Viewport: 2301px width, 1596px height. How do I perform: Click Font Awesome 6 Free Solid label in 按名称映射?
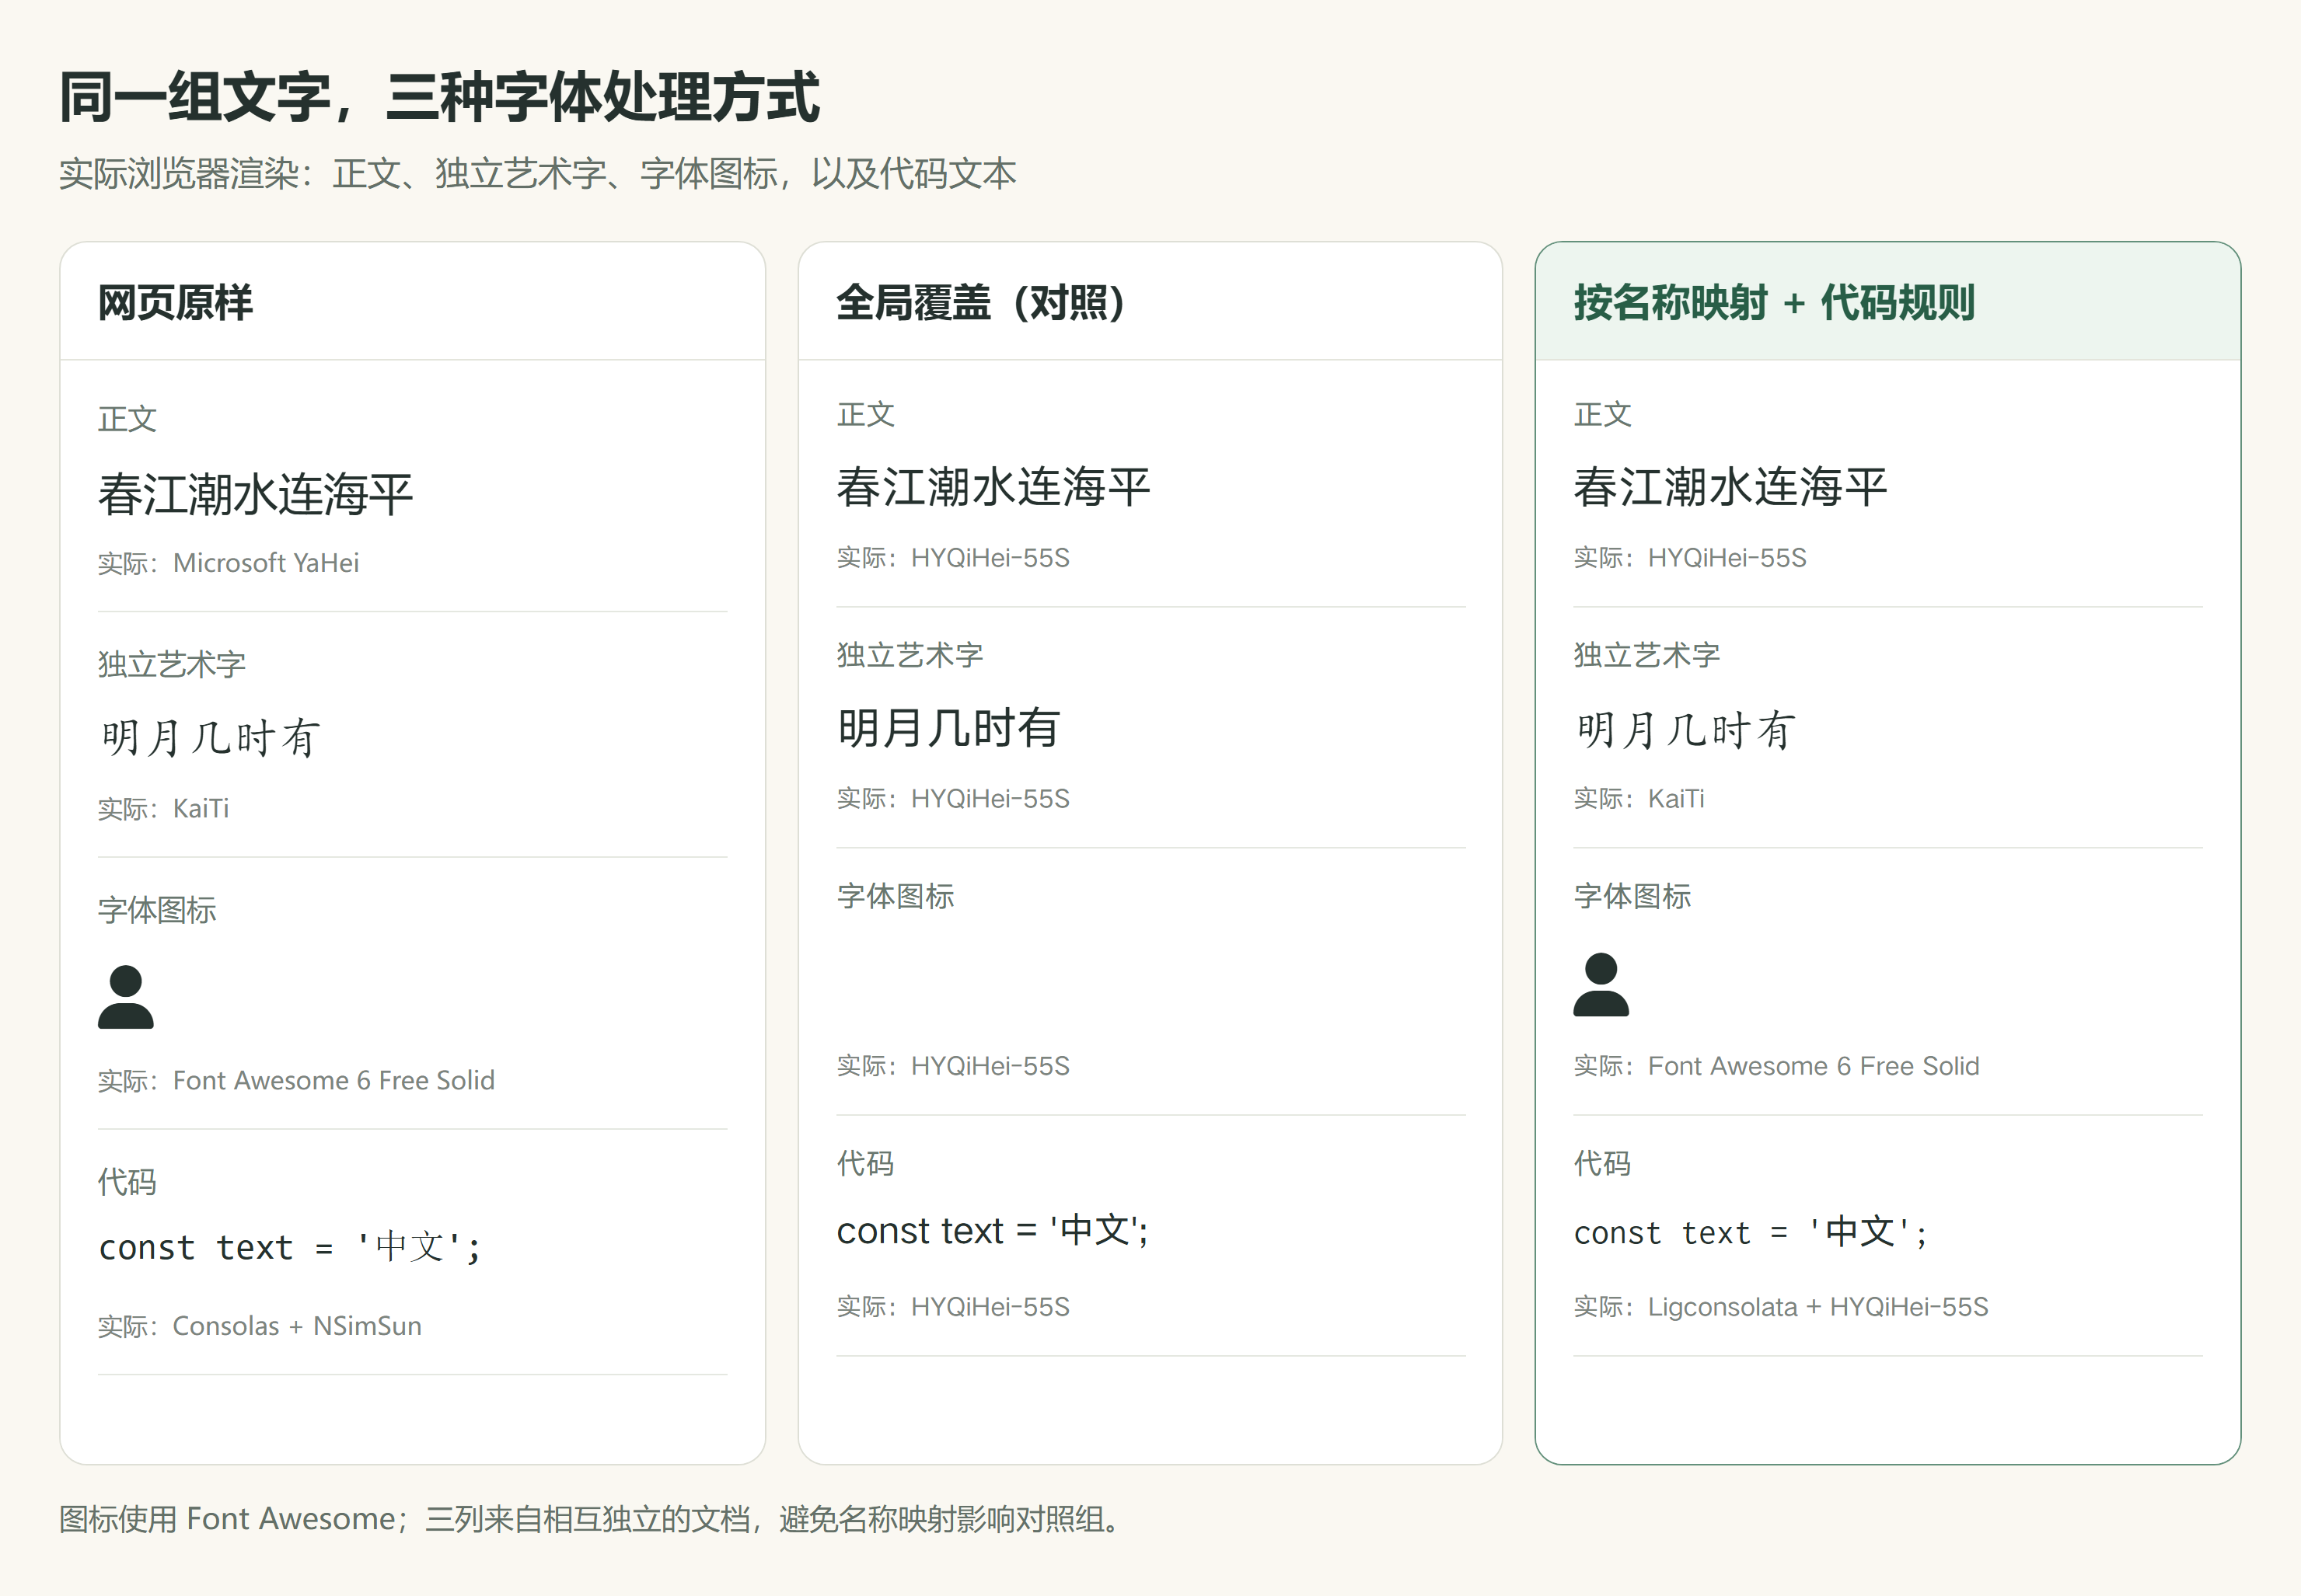click(x=1777, y=1066)
